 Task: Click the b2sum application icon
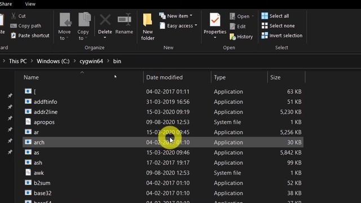tap(28, 183)
